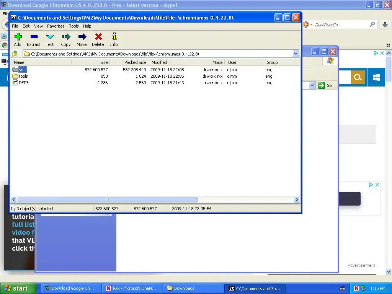
Task: Click the size value 572 600 577 of src
Action: pyautogui.click(x=96, y=70)
